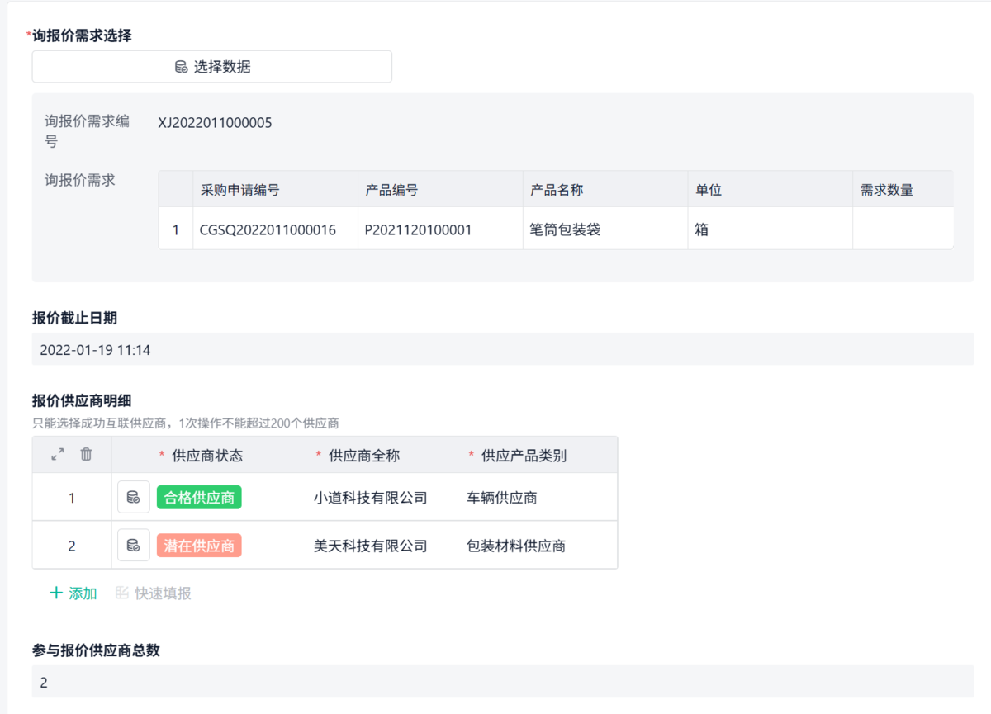991x714 pixels.
Task: Click the 选择数据 button
Action: 212,67
